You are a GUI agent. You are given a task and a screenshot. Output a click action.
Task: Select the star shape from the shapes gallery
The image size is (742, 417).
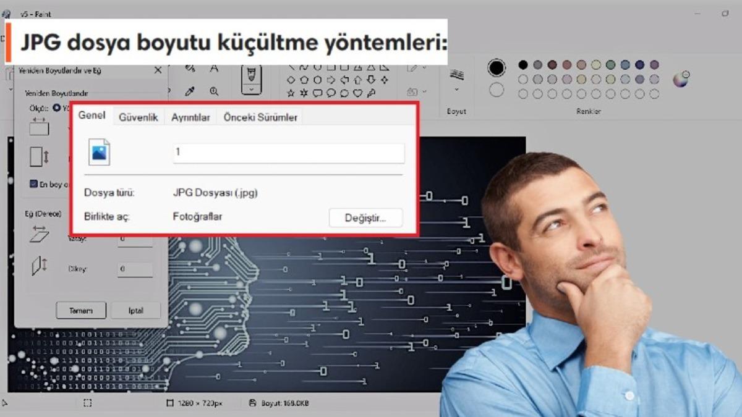(291, 91)
